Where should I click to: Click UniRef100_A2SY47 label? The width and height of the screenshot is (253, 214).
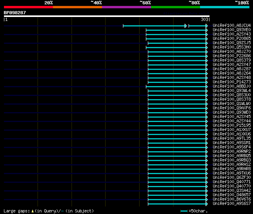coord(232,65)
